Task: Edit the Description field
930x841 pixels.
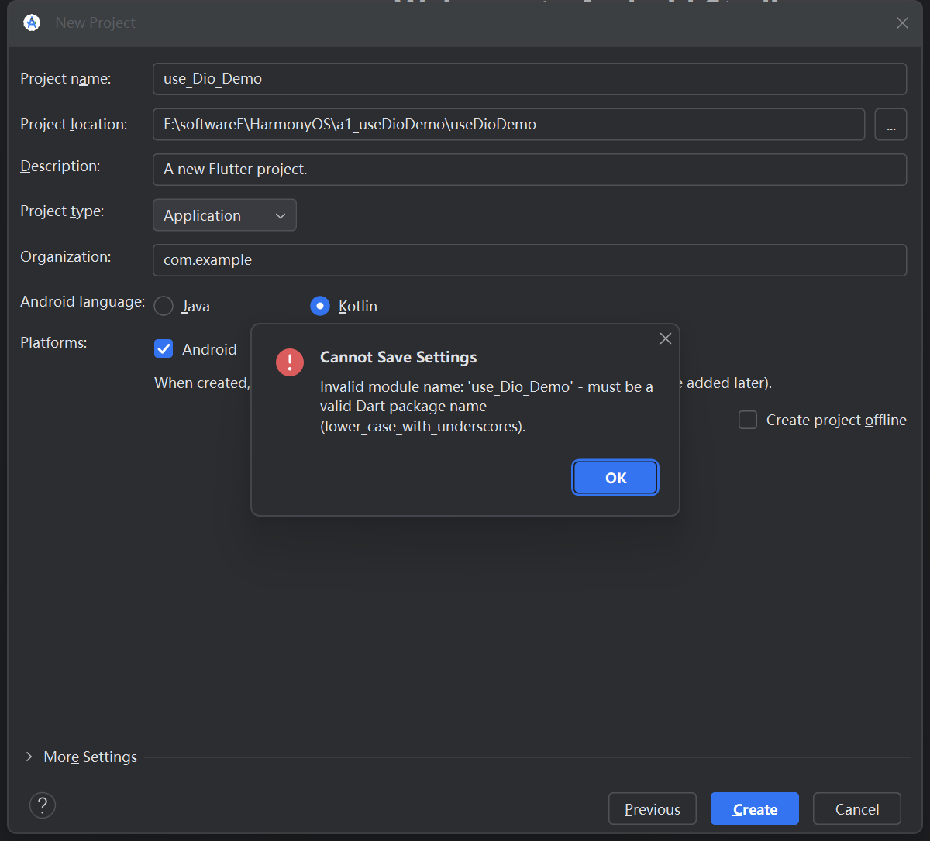Action: [x=530, y=170]
